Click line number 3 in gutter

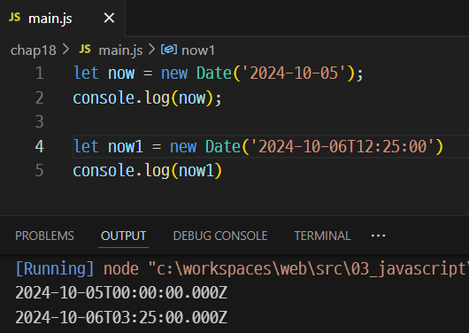[x=40, y=122]
